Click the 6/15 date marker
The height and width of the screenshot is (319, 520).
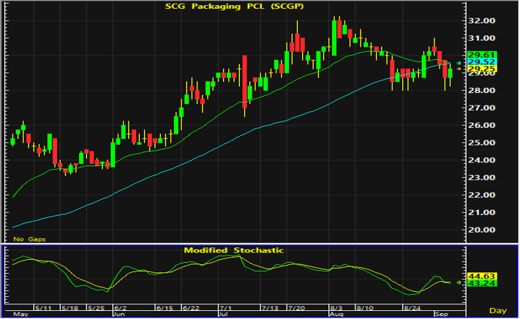click(165, 308)
